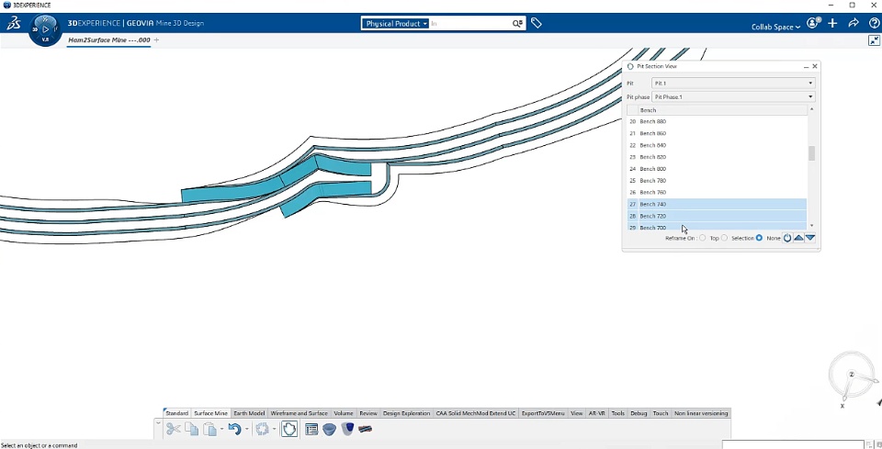Select Bench 800 row
Screen dimensions: 882x449
(x=718, y=169)
